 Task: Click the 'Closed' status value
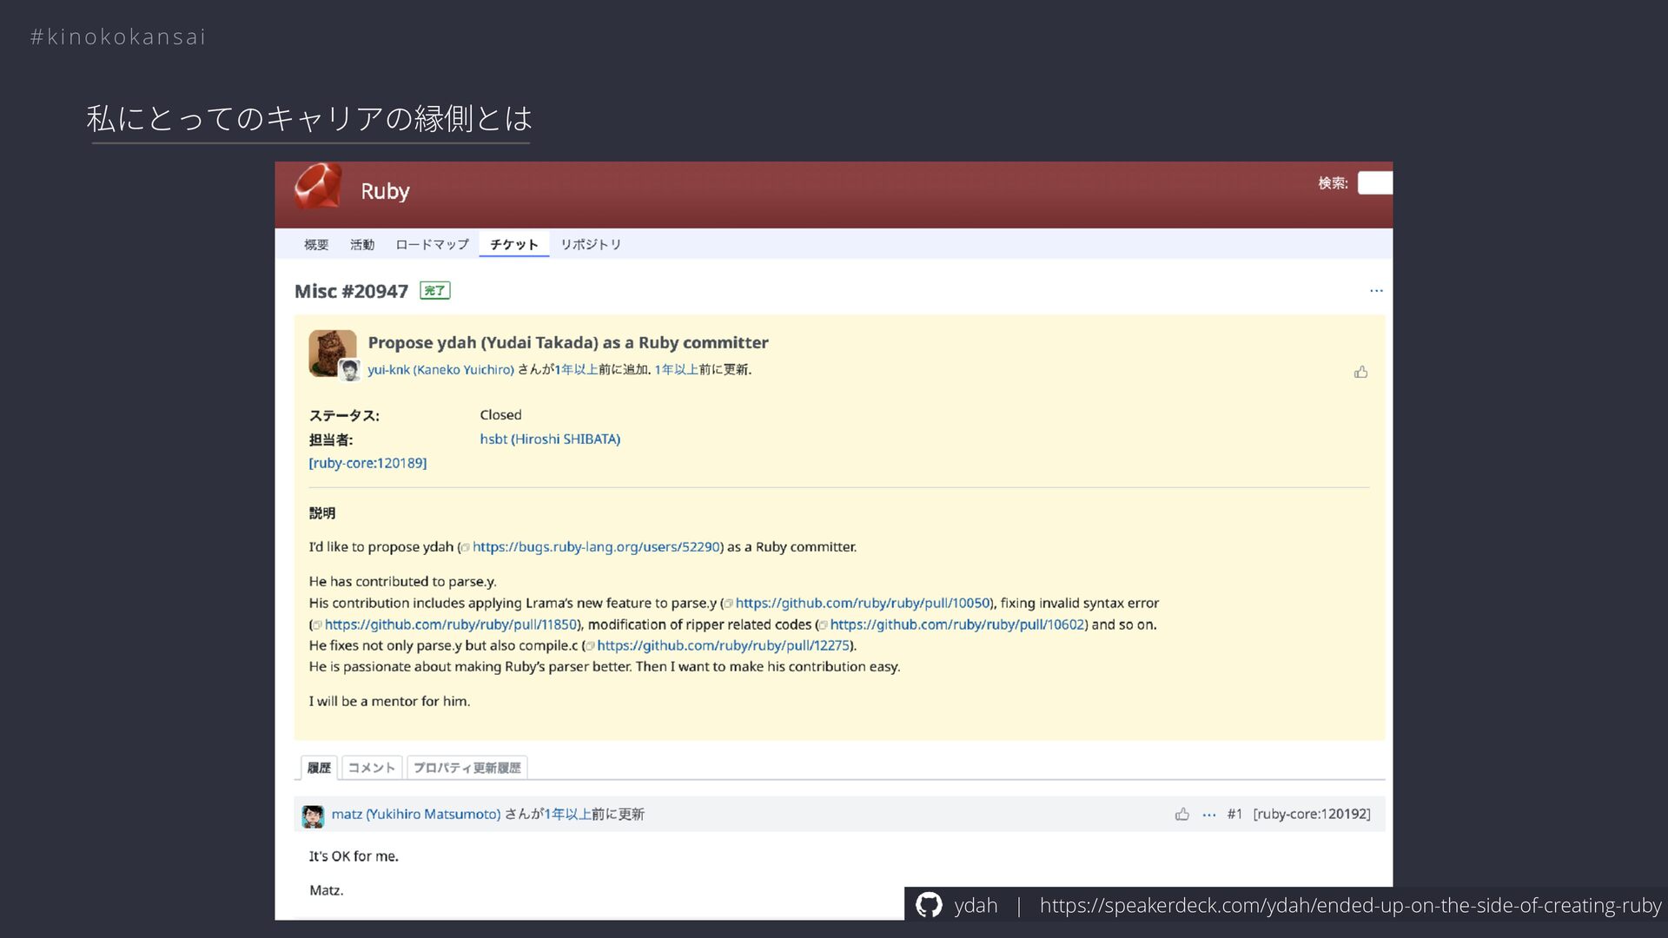500,415
